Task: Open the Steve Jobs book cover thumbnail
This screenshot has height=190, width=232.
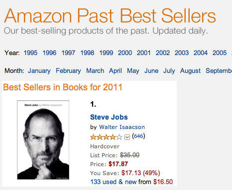Action: (43, 140)
